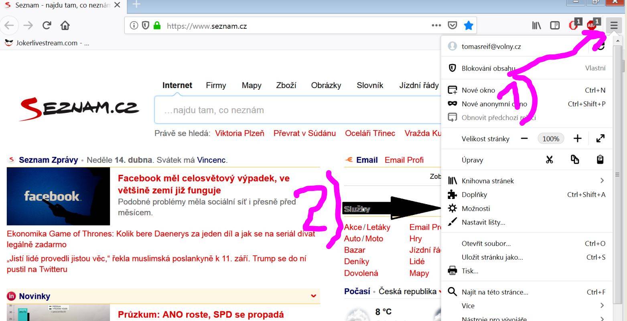Switch to Mapy search tab
627x321 pixels.
click(252, 85)
